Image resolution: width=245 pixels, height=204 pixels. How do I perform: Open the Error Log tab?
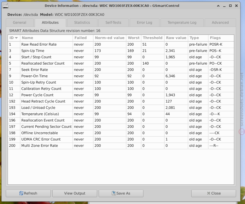144,22
